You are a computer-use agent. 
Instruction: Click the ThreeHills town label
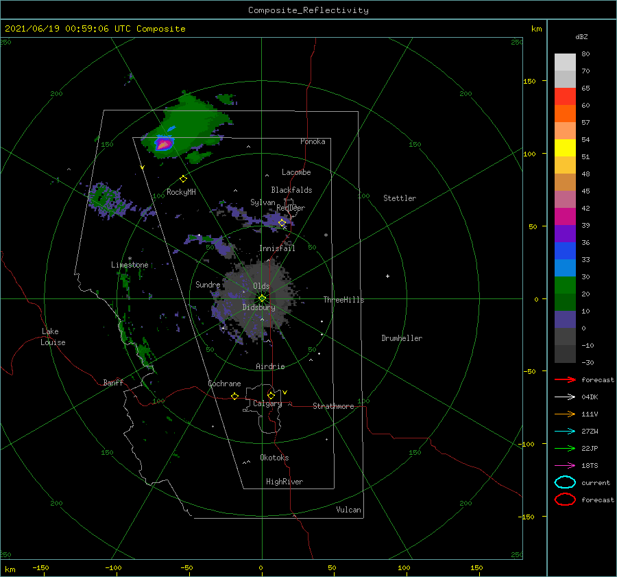click(343, 300)
